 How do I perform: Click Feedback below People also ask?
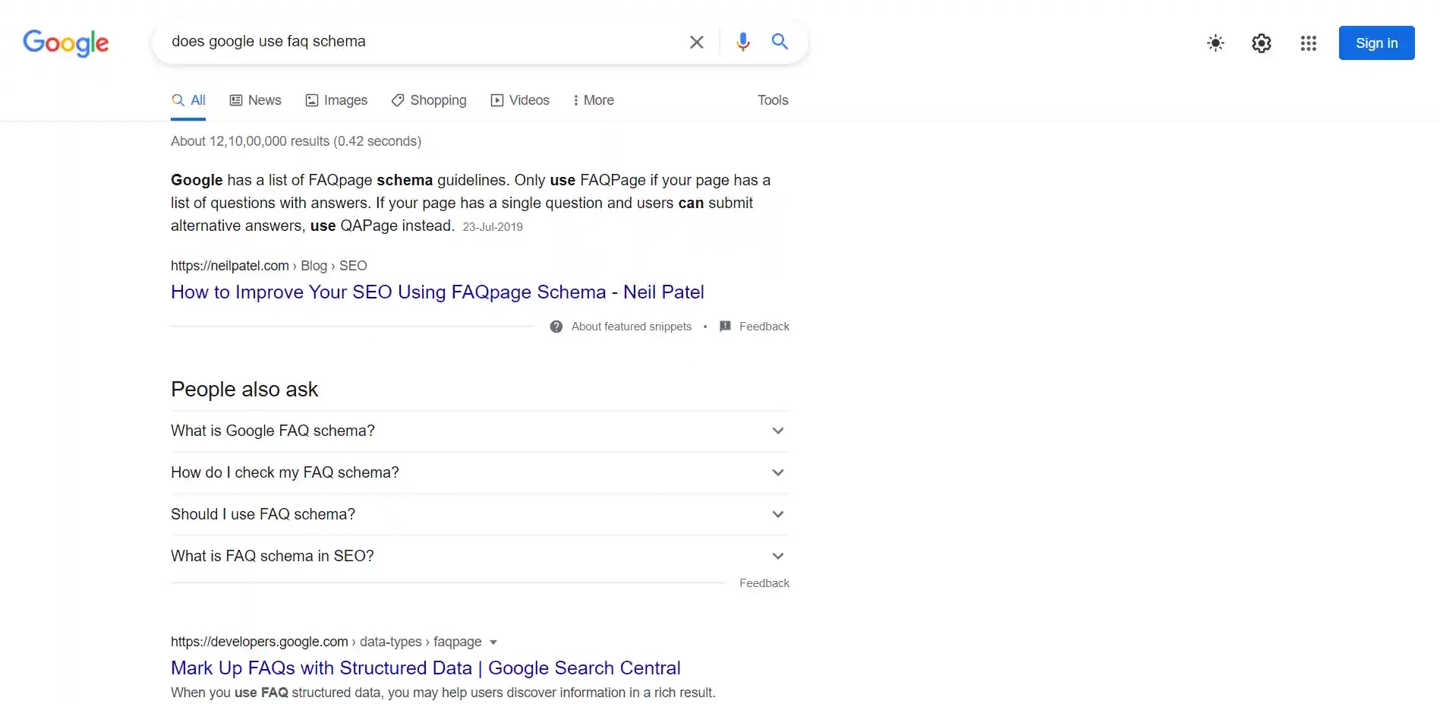(x=764, y=583)
